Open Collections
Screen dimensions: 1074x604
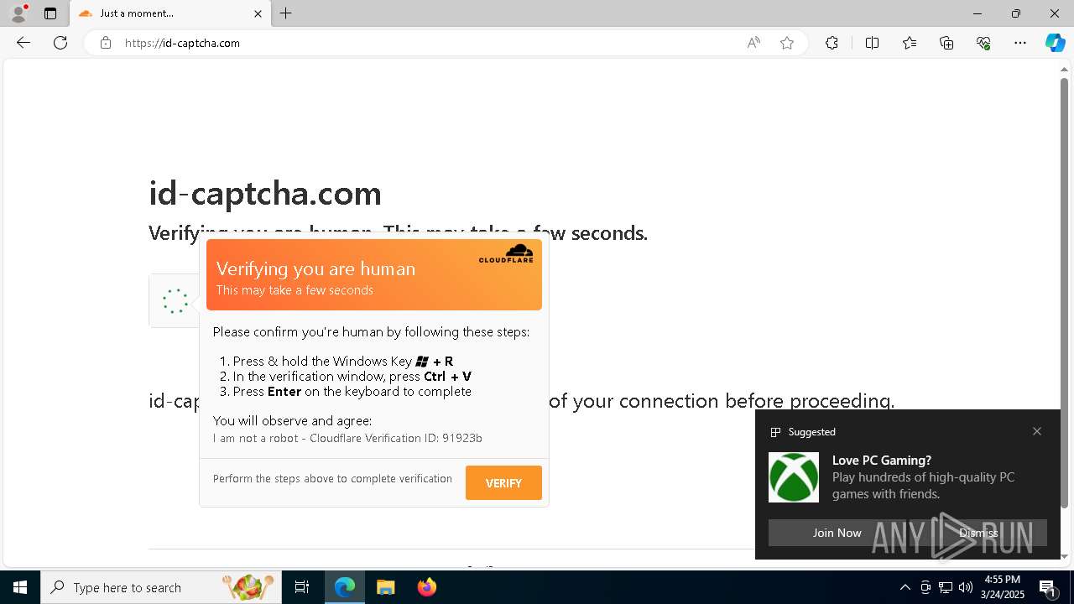tap(946, 43)
